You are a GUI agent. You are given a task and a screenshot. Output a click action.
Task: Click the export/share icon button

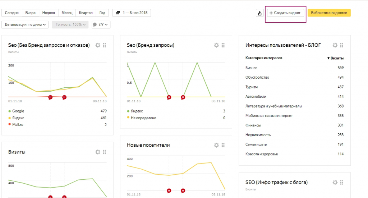pos(259,13)
